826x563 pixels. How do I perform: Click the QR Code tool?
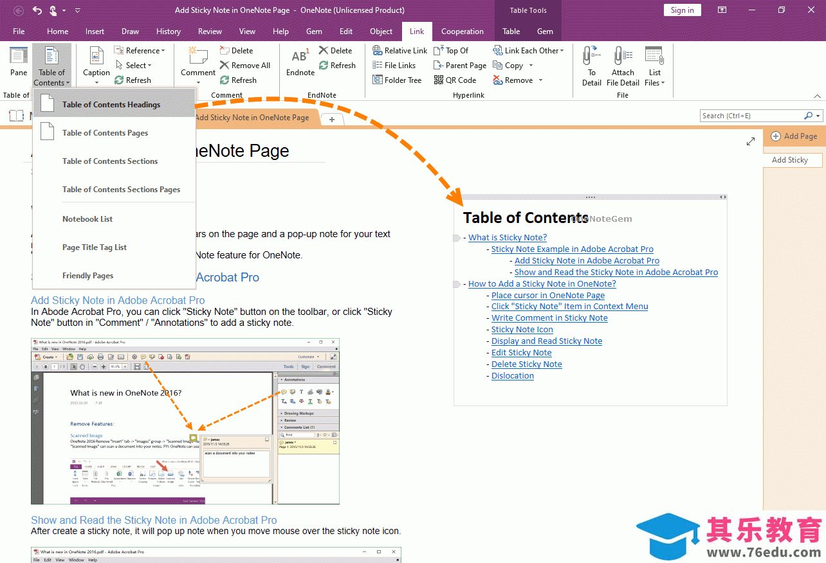[455, 80]
